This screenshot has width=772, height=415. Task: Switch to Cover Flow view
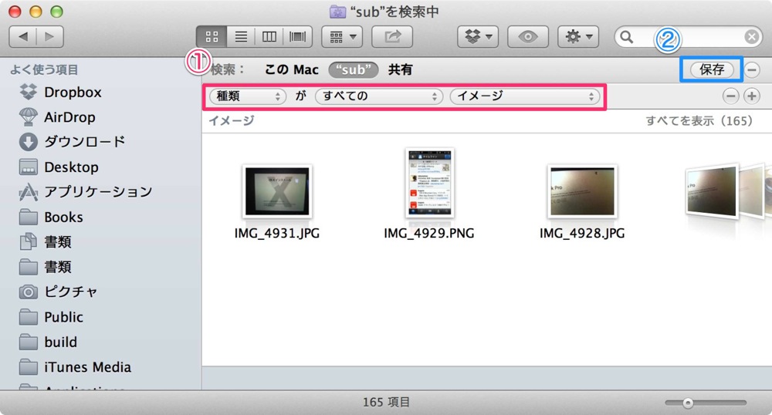pyautogui.click(x=298, y=36)
